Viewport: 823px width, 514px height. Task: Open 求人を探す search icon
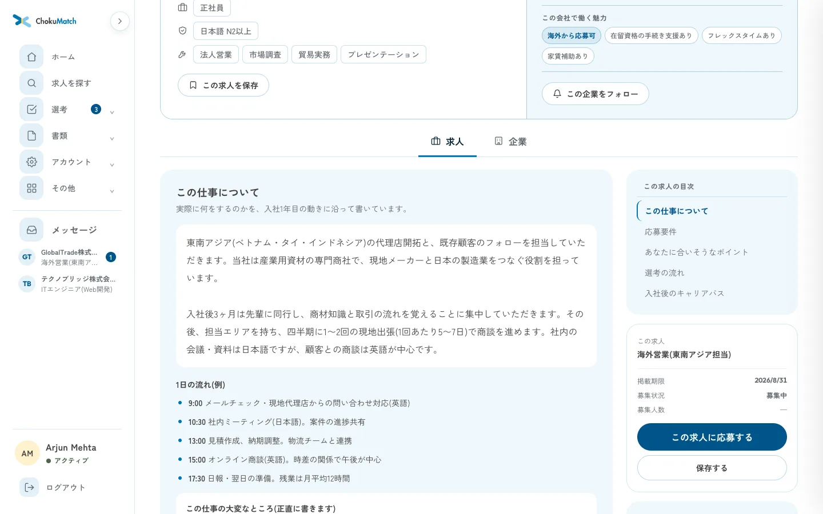tap(31, 83)
